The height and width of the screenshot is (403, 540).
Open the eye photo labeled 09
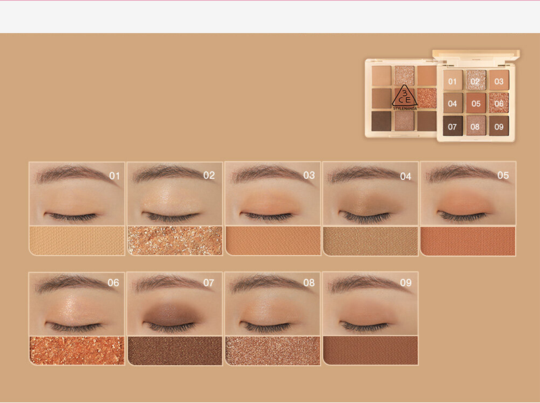[x=370, y=304]
